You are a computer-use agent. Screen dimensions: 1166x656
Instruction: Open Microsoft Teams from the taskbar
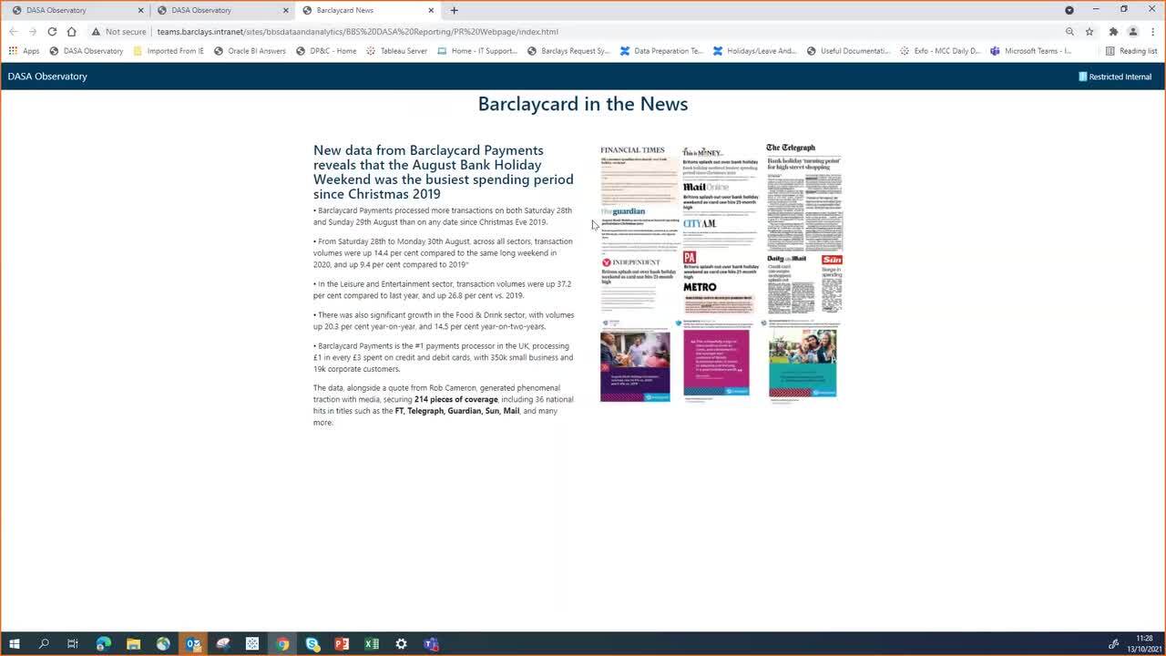tap(431, 644)
